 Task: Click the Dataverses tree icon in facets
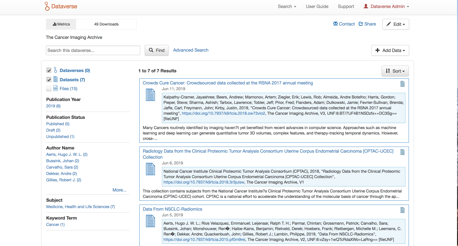pos(55,70)
